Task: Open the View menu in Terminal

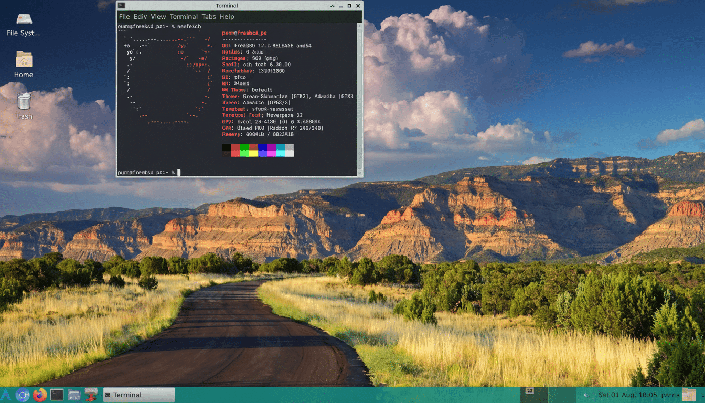Action: tap(157, 16)
